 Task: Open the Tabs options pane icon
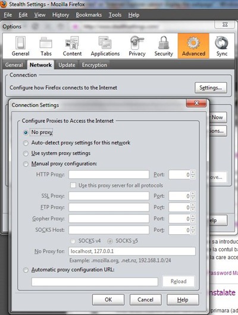[46, 46]
